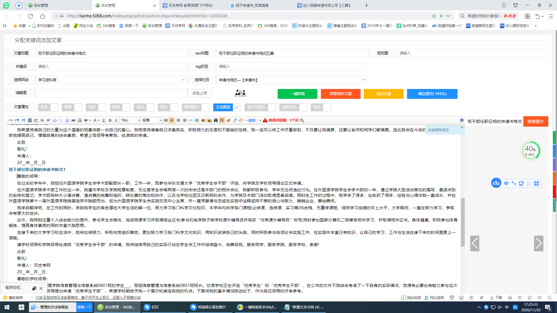Apply underline to selected text
557x313 pixels.
[x=104, y=120]
